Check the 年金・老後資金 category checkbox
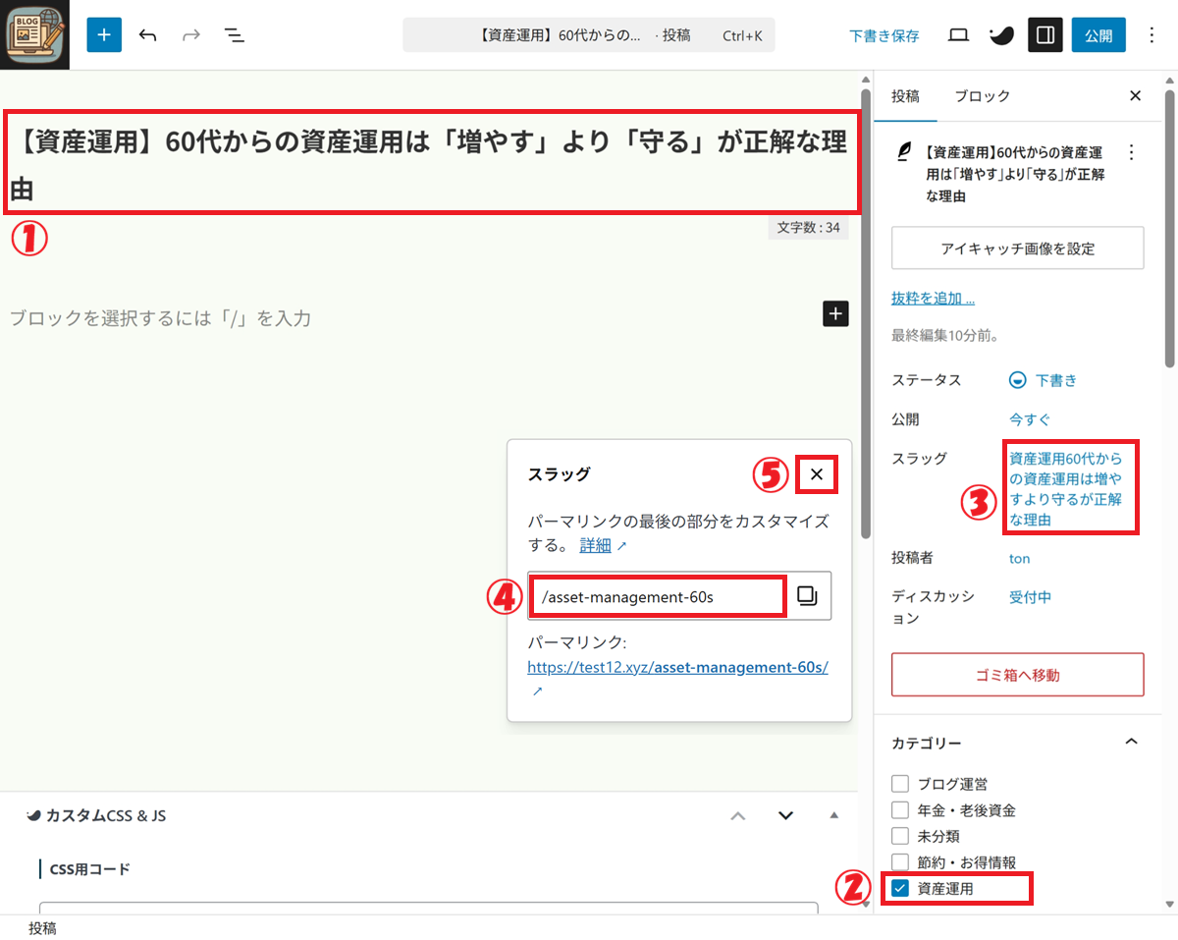Image resolution: width=1178 pixels, height=940 pixels. (x=900, y=810)
